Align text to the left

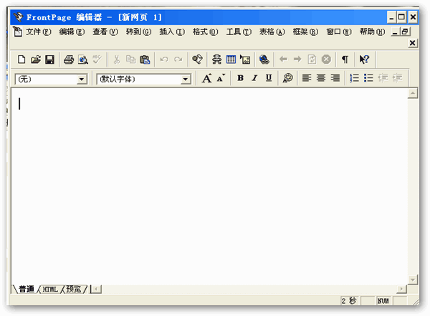(307, 78)
